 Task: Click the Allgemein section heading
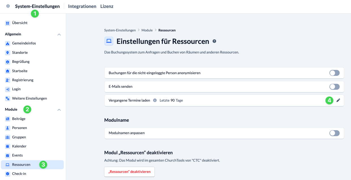pyautogui.click(x=13, y=34)
